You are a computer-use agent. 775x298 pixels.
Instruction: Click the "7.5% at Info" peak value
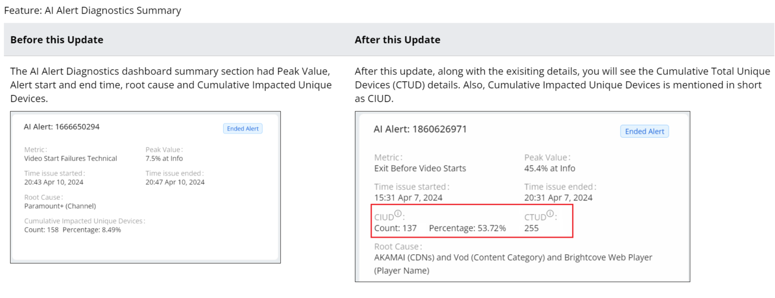pos(164,159)
